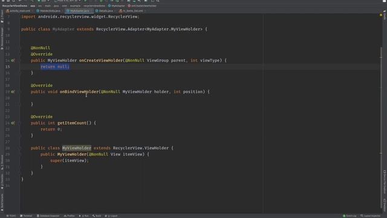387x218 pixels.
Task: Click the override gutter icon beside getItemCount
Action: coord(13,123)
